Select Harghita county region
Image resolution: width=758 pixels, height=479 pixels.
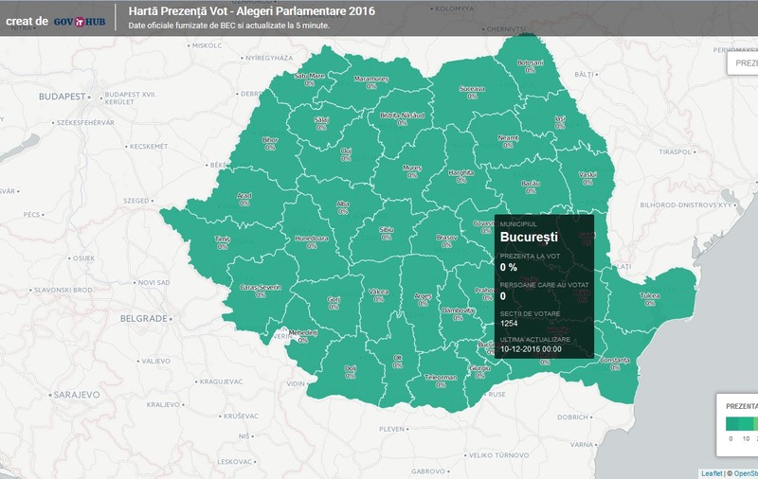click(461, 176)
